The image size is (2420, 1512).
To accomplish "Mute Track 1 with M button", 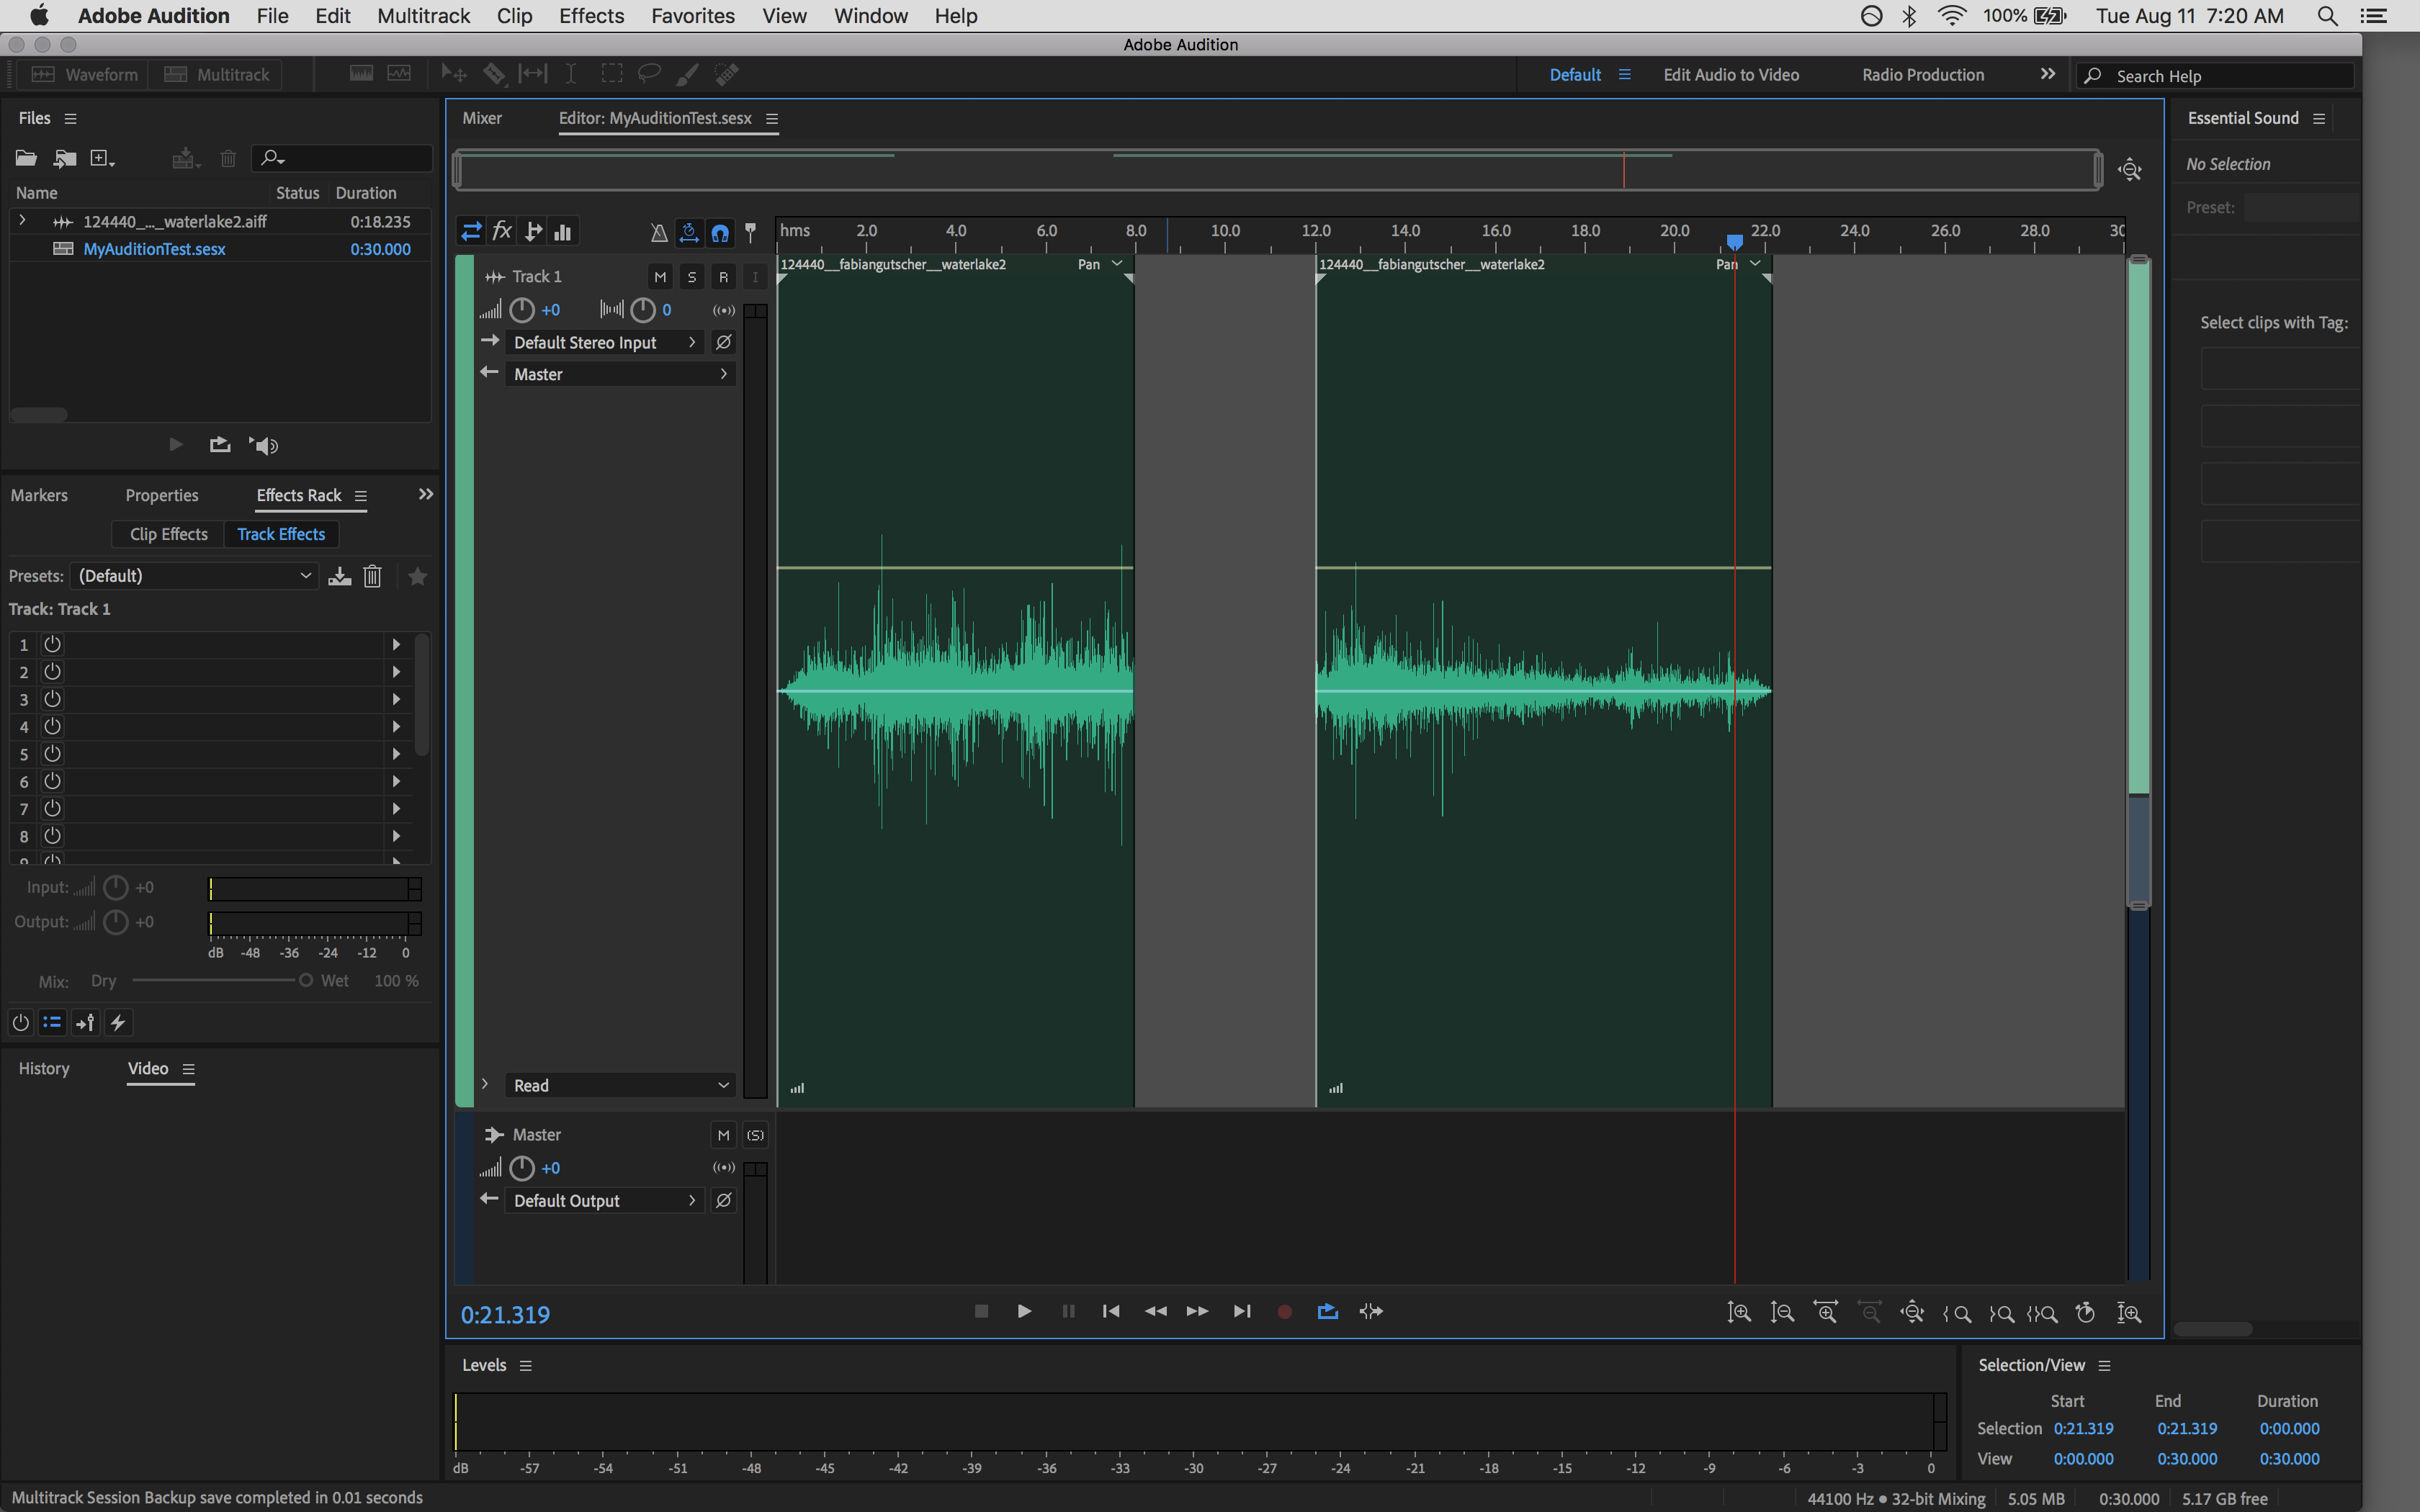I will click(659, 277).
